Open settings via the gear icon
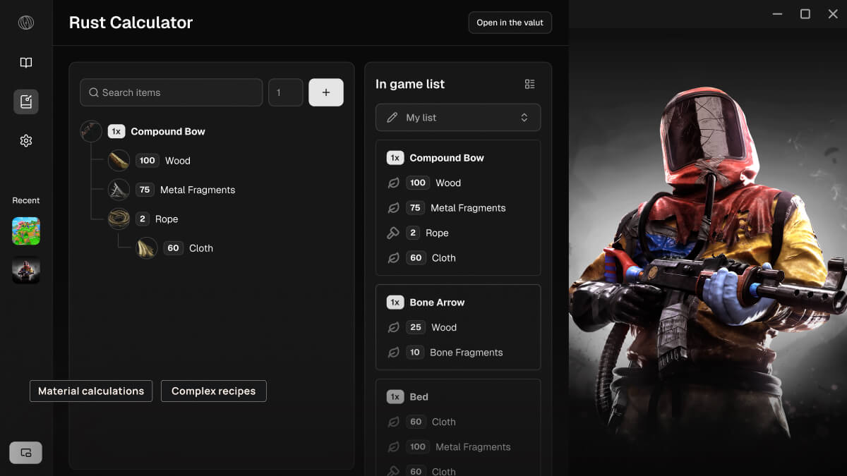Screen dimensions: 847x476 click(x=26, y=141)
